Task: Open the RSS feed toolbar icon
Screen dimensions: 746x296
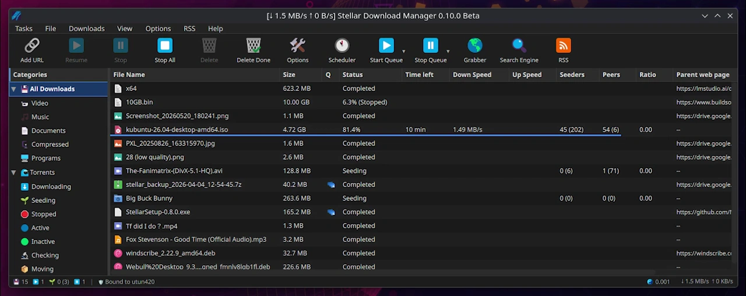Action: (564, 45)
